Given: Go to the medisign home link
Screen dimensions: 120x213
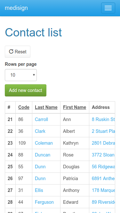Looking at the screenshot, I should [16, 8].
